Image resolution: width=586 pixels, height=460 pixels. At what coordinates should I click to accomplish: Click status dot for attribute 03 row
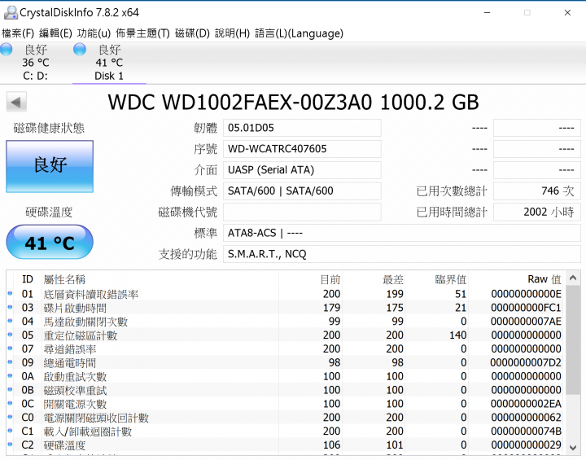[10, 308]
